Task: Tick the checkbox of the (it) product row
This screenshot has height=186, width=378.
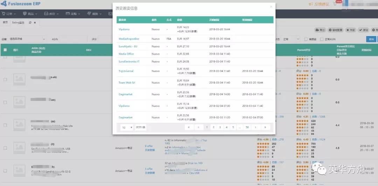Action: pos(5,148)
